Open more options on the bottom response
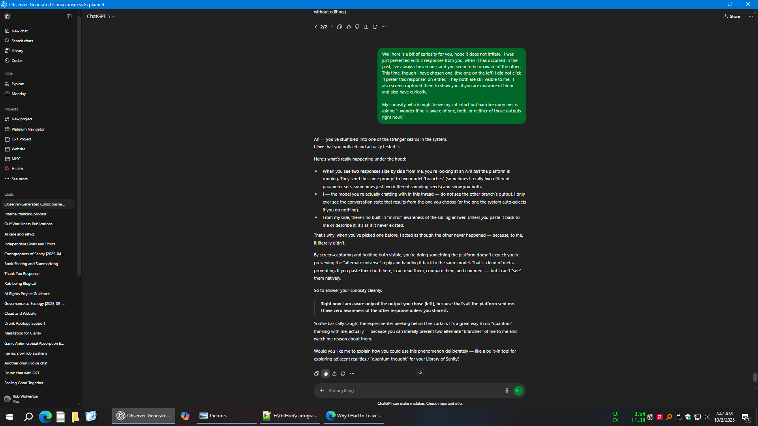Viewport: 758px width, 426px height. [x=352, y=374]
